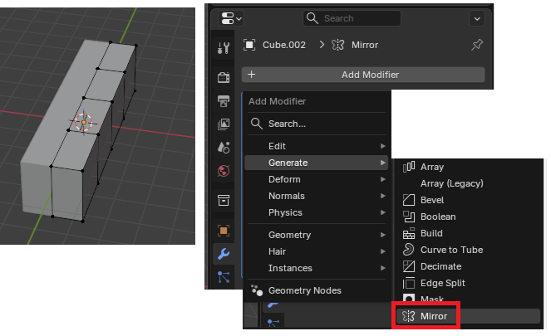Pick the Boolean modifier entry
This screenshot has height=336, width=551.
point(437,217)
